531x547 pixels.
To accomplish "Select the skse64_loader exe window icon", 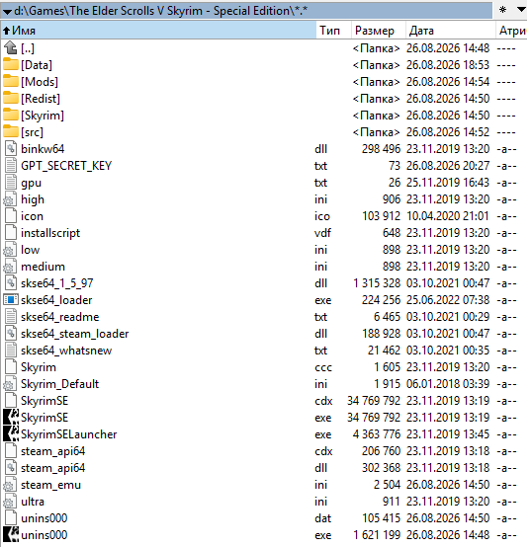I will pyautogui.click(x=11, y=300).
